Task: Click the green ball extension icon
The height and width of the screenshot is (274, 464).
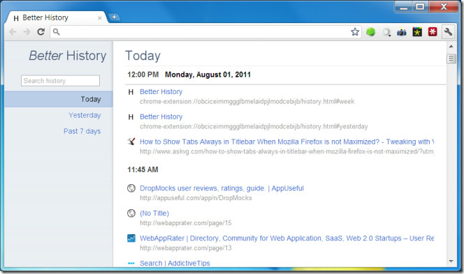Action: (370, 32)
